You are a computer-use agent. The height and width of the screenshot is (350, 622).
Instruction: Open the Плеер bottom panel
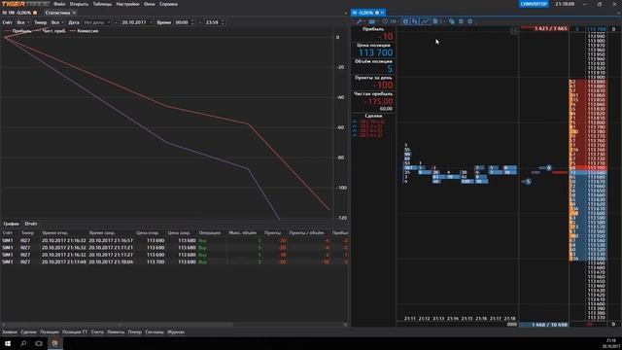point(135,332)
